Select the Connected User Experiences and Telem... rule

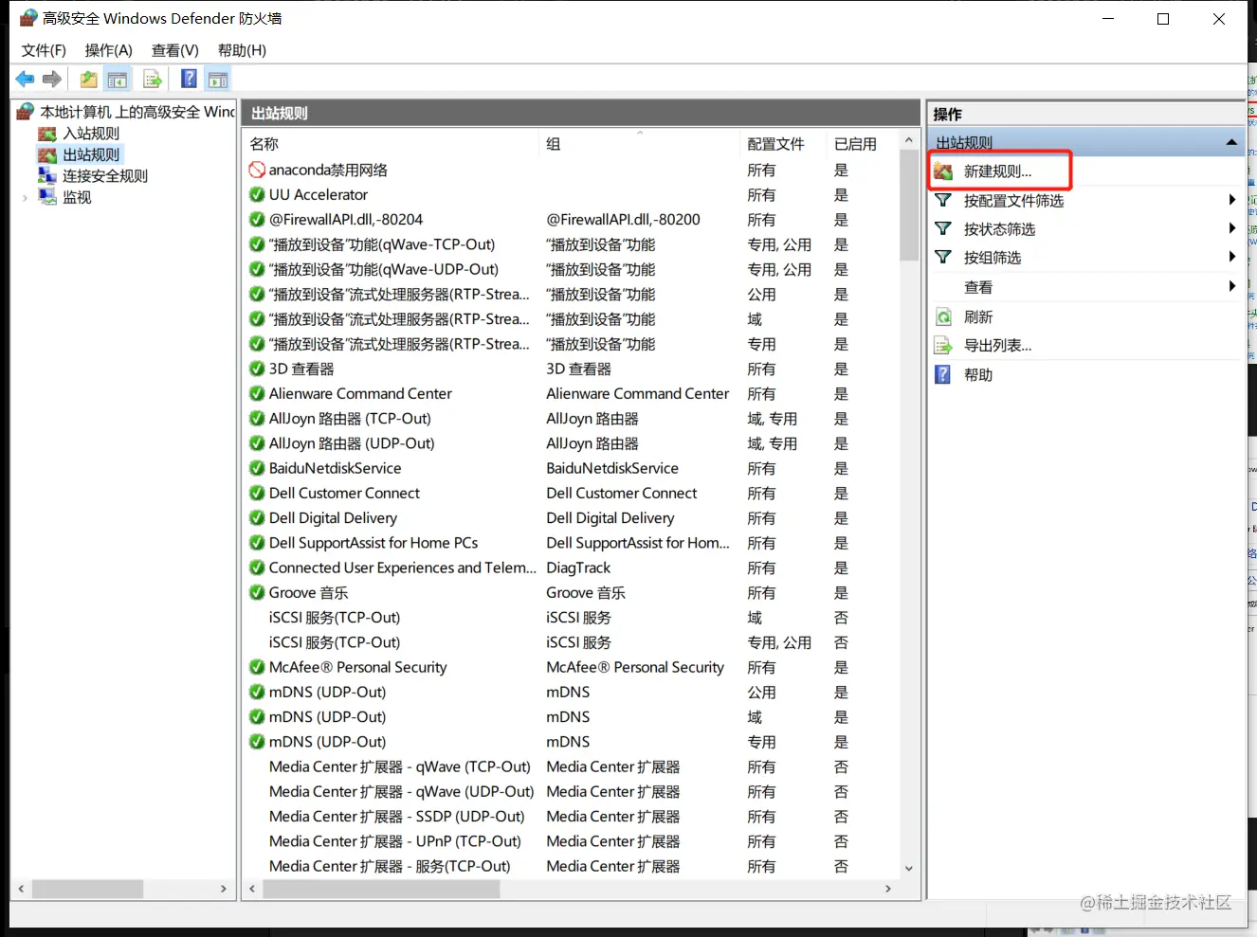click(x=403, y=568)
